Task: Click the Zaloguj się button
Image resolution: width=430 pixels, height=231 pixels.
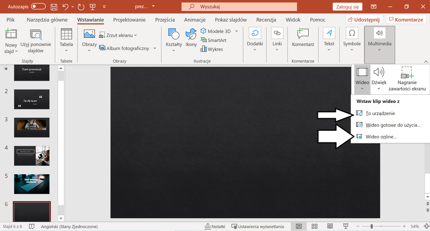Action: pos(347,7)
